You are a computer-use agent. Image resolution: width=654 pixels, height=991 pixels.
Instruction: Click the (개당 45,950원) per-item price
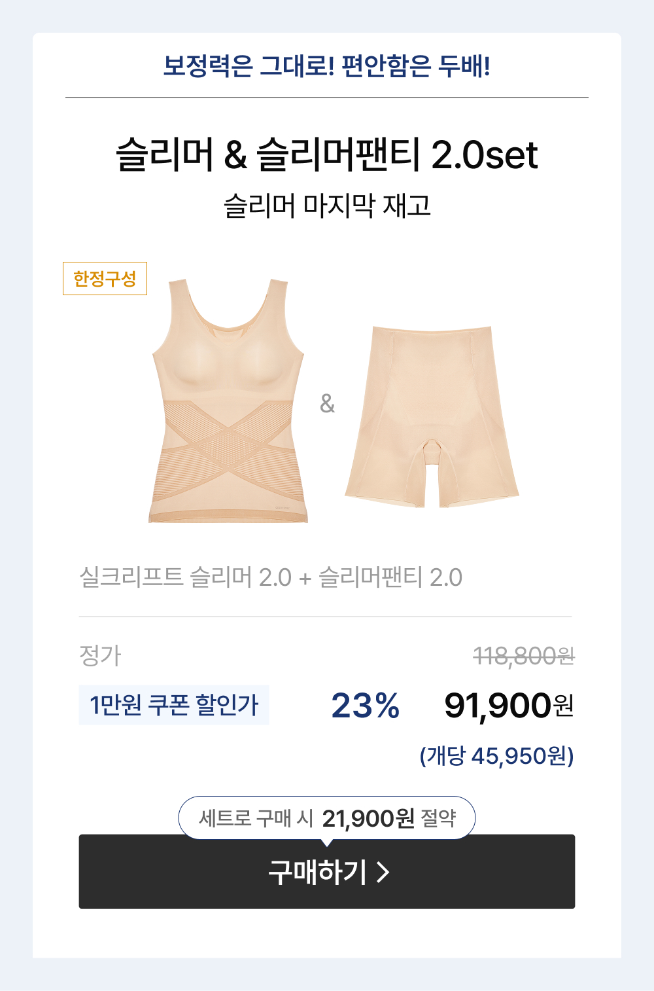click(496, 756)
